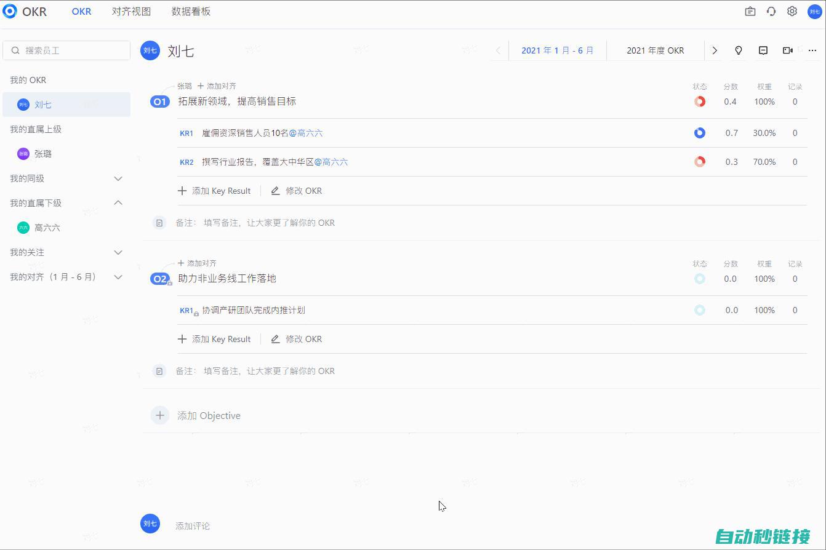Click the O1 objective badge
The height and width of the screenshot is (550, 826).
pyautogui.click(x=160, y=102)
